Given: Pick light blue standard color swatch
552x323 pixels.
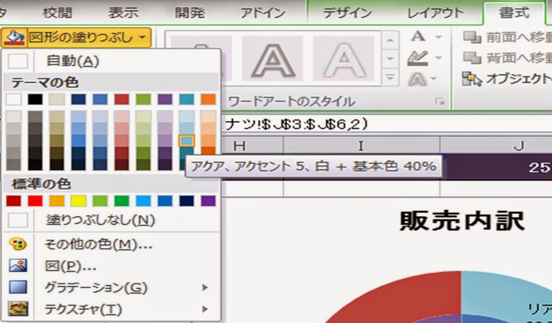Looking at the screenshot, I should 143,201.
